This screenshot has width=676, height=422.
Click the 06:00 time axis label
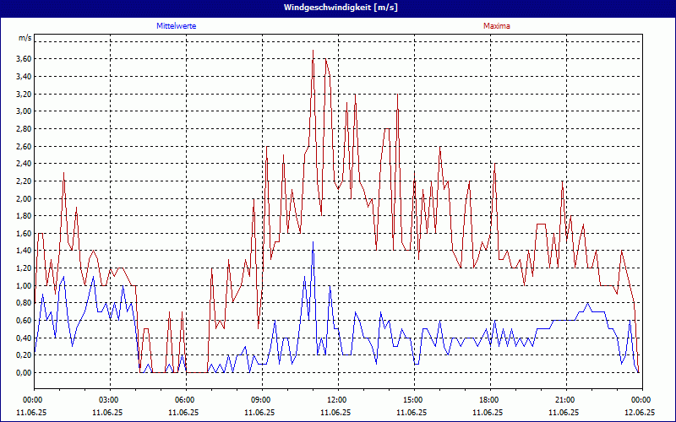click(x=184, y=400)
